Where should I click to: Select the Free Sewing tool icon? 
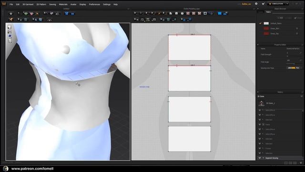(x=148, y=19)
